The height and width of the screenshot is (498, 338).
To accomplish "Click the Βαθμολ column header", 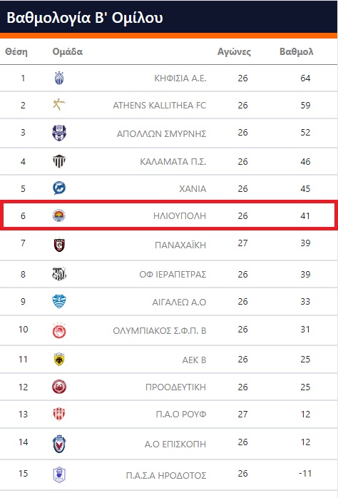I will tap(296, 52).
